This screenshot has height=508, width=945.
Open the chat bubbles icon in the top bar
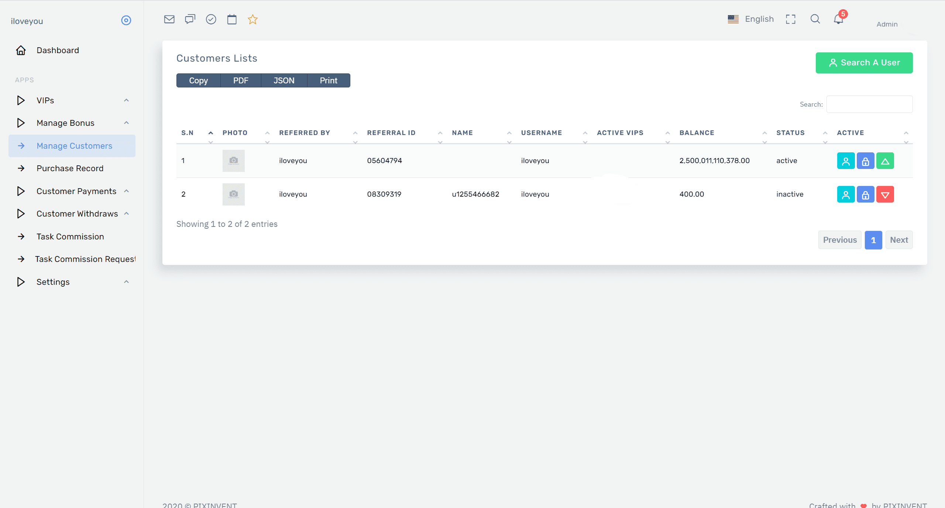pos(190,19)
